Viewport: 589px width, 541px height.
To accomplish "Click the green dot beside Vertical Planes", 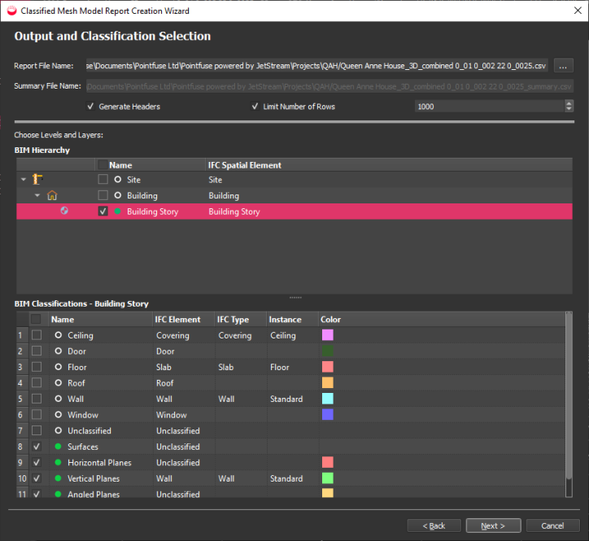I will pos(59,478).
